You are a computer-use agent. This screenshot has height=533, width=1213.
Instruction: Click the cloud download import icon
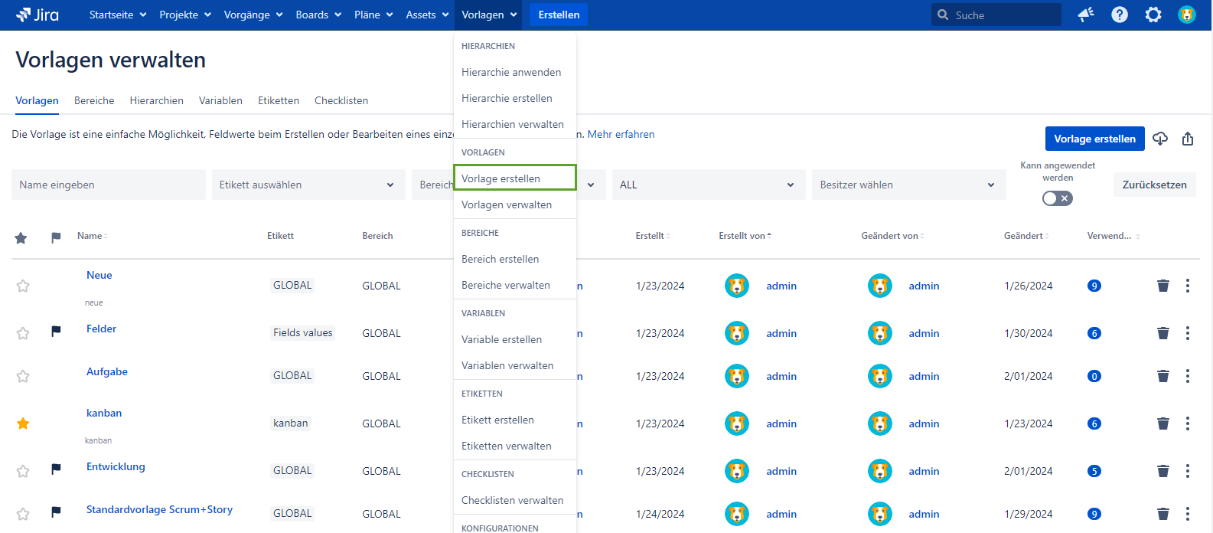(x=1160, y=139)
